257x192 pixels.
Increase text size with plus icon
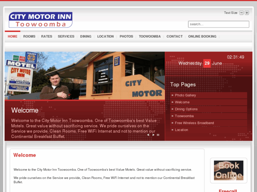(x=247, y=13)
